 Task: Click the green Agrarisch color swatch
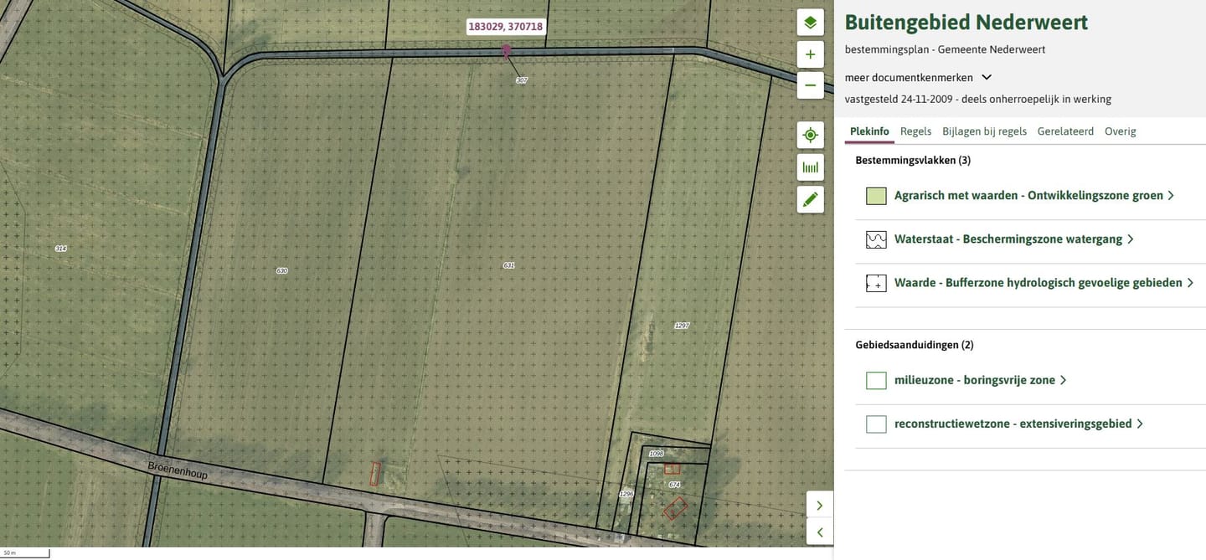[x=876, y=196]
